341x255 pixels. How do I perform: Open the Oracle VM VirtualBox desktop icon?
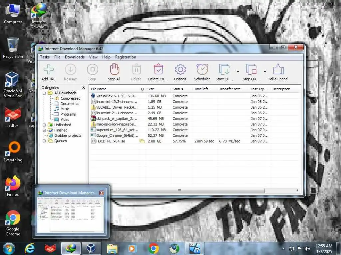(13, 85)
